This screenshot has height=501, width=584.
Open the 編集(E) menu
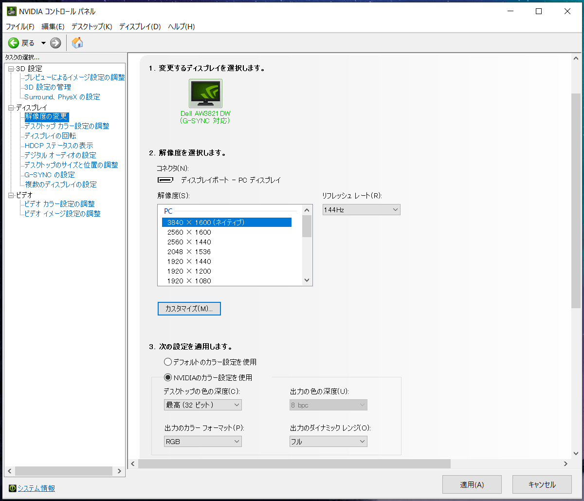point(53,26)
